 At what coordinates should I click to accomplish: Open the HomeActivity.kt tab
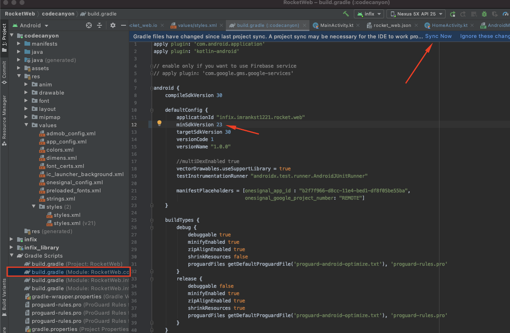pos(450,25)
